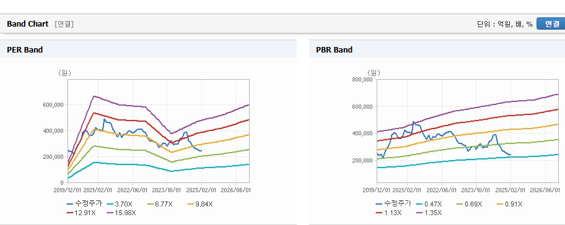The width and height of the screenshot is (565, 225).
Task: Toggle 0.69X legend series
Action: pos(468,204)
